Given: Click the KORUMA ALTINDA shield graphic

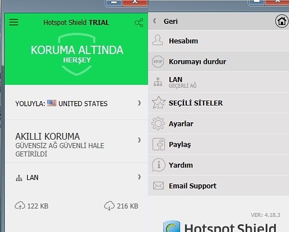Looking at the screenshot, I should (x=77, y=54).
